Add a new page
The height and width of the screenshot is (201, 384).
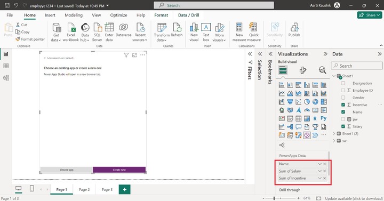click(125, 189)
